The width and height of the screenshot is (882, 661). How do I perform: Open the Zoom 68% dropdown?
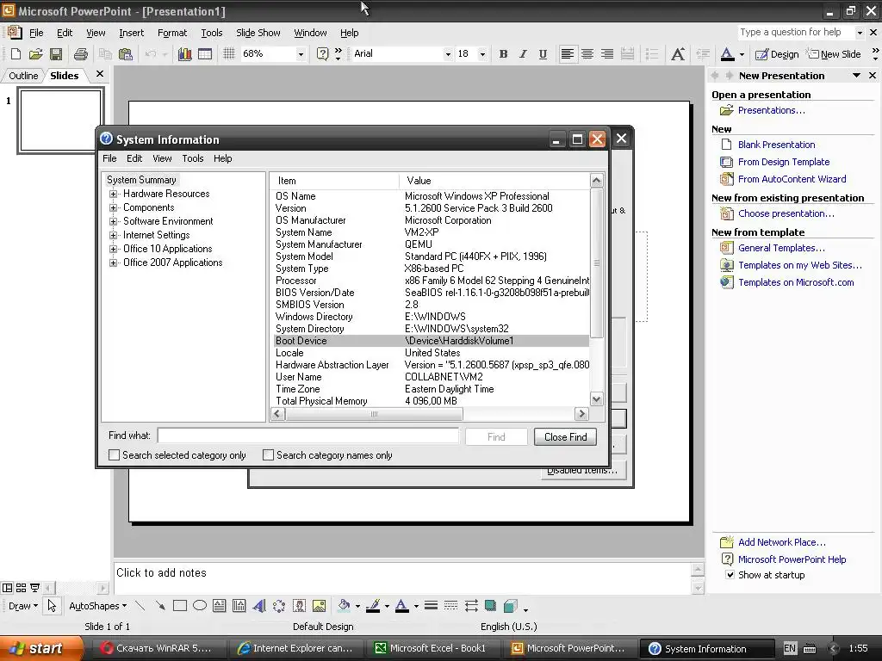(301, 54)
